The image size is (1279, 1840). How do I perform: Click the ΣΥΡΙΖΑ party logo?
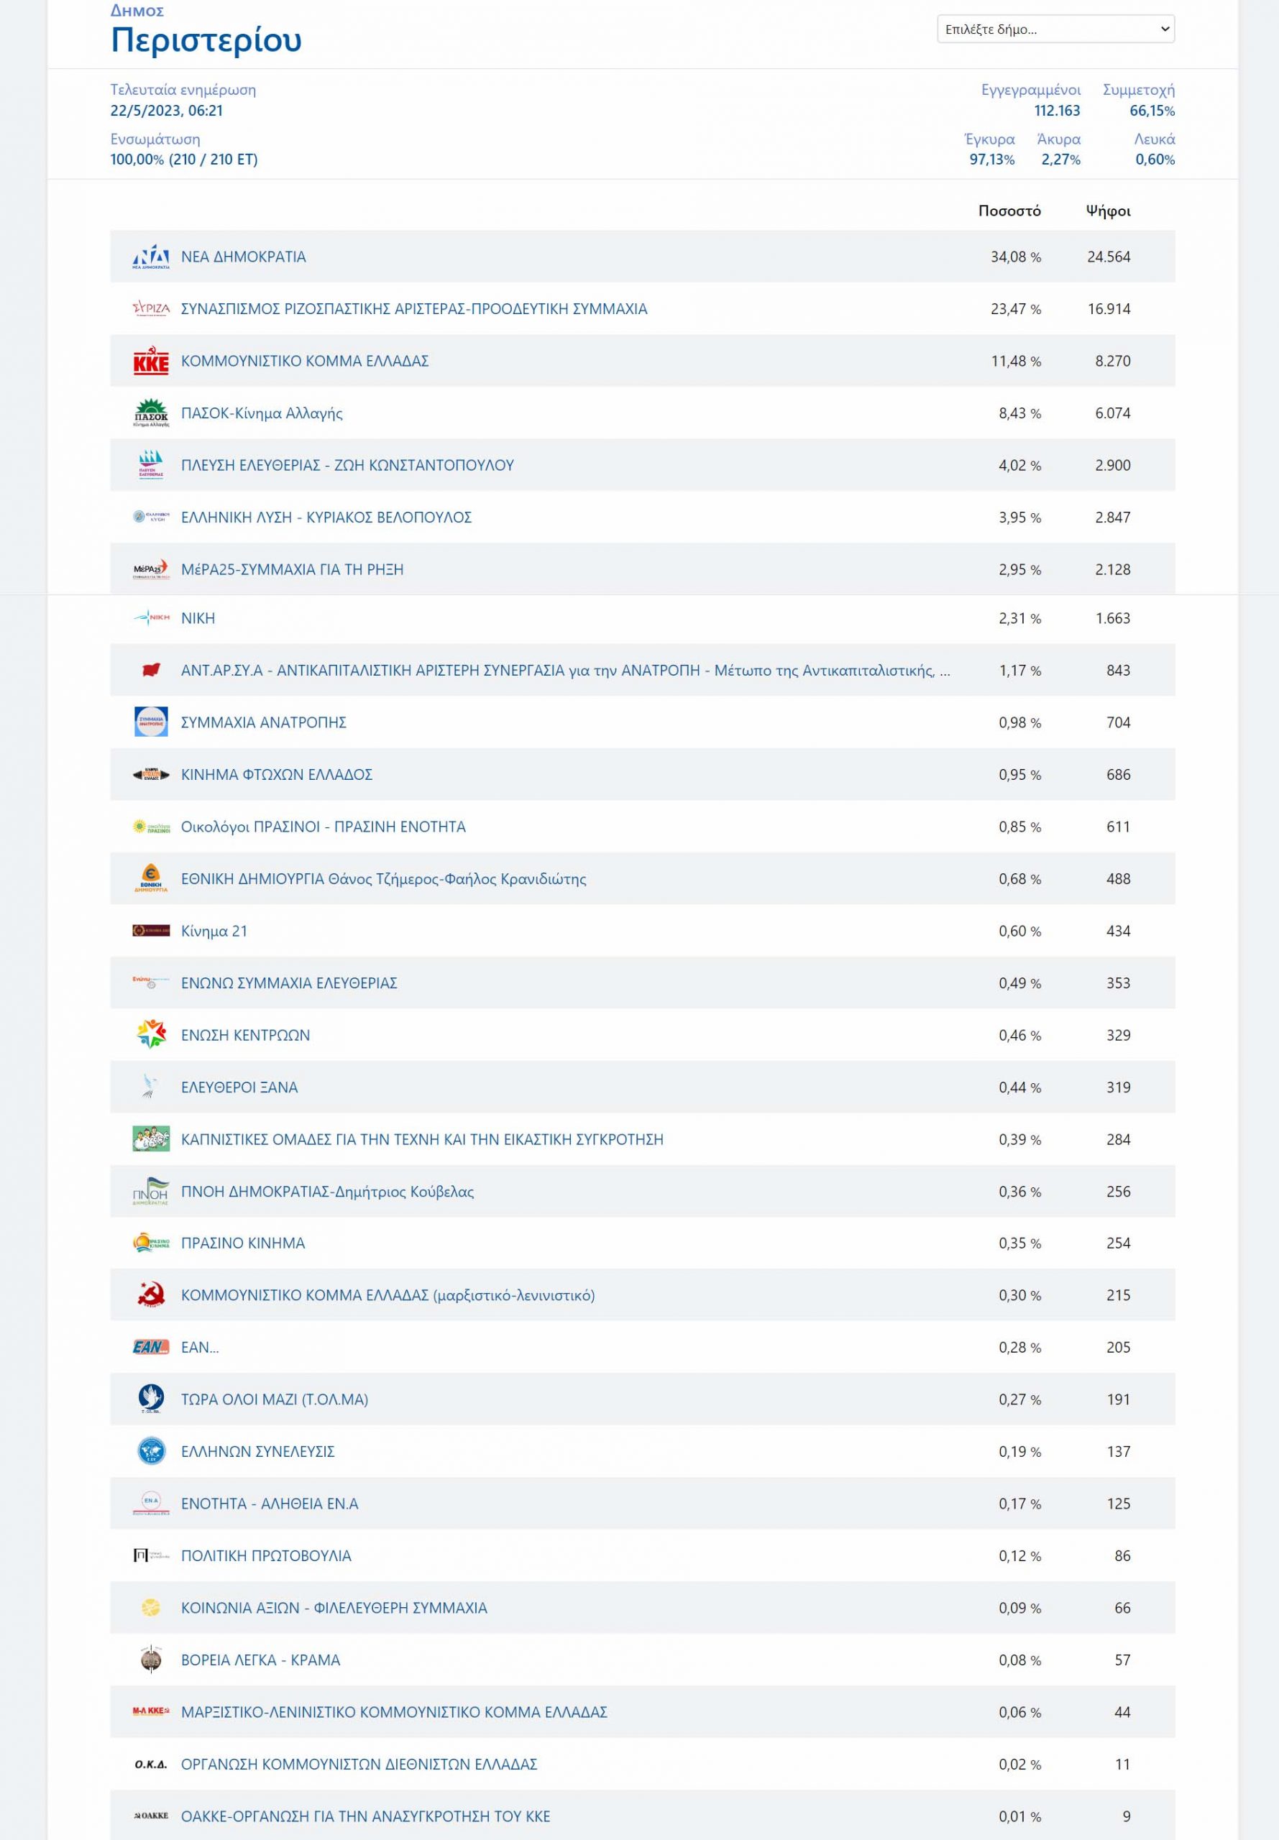151,309
